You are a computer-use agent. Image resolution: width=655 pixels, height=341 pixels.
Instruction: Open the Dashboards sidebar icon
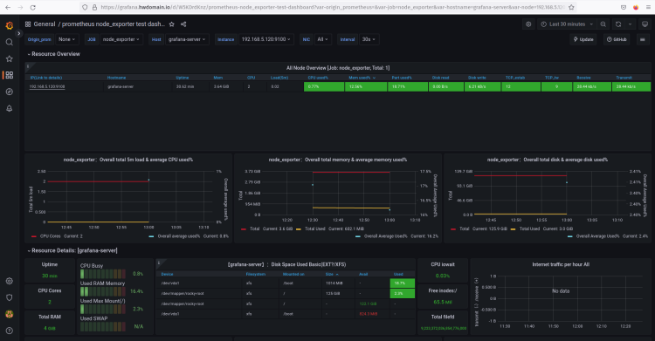pos(10,75)
